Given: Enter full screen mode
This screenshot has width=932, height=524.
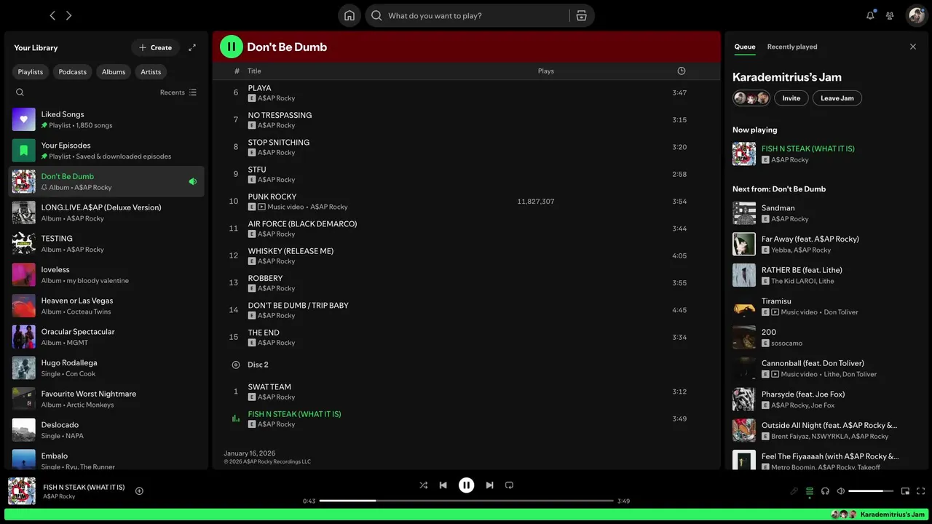Looking at the screenshot, I should pyautogui.click(x=921, y=491).
